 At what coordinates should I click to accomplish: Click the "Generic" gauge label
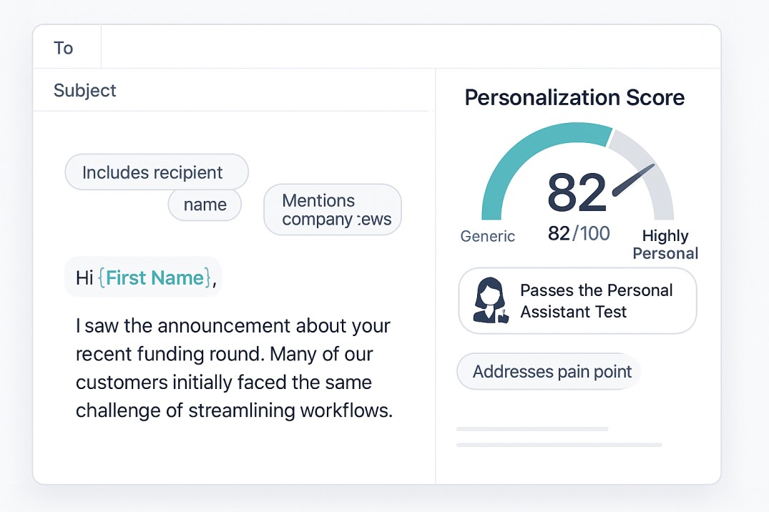pyautogui.click(x=487, y=236)
